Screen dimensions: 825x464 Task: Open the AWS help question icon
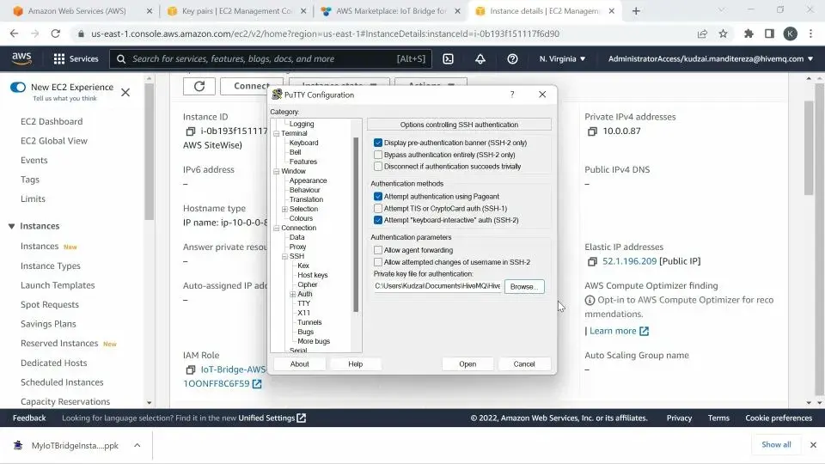pyautogui.click(x=512, y=59)
